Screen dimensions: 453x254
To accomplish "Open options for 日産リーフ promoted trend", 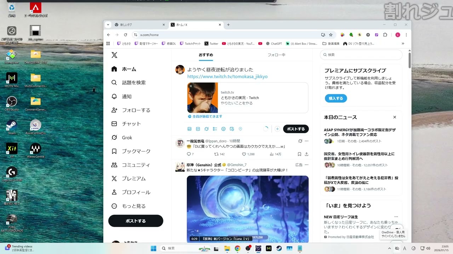I will 396,217.
